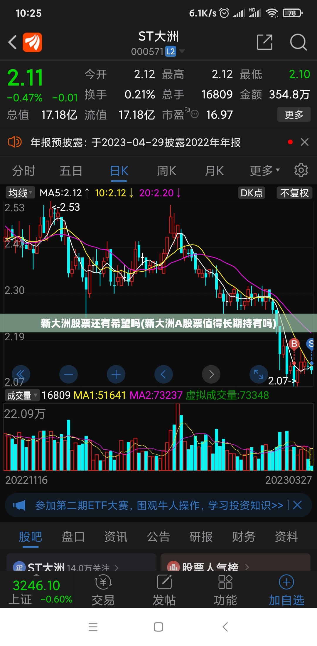Expand chart to fullscreen icon
Image resolution: width=317 pixels, height=646 pixels.
[259, 374]
